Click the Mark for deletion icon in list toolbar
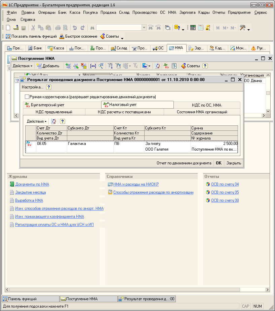Screen dimensions: 275x311 click(x=84, y=66)
